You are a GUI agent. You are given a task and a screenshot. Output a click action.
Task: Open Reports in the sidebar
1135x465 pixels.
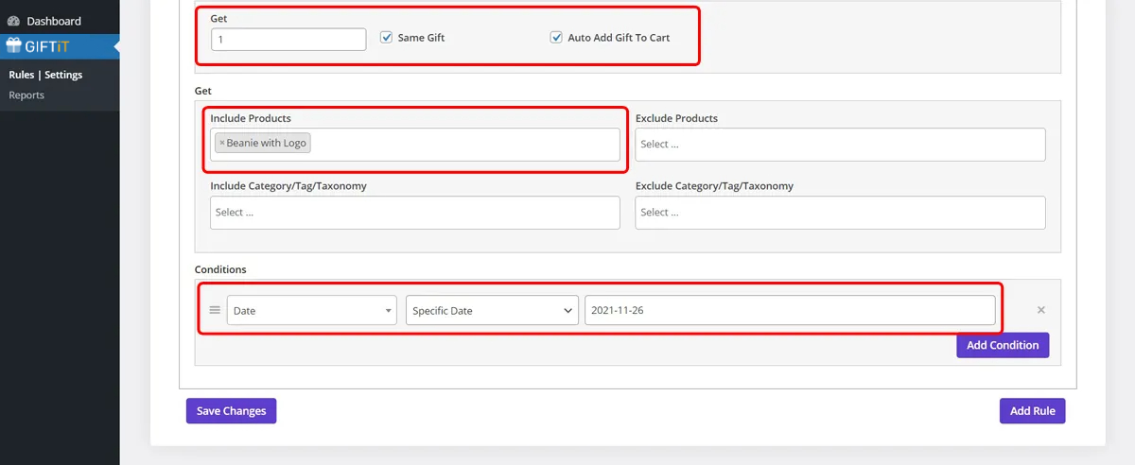point(26,95)
